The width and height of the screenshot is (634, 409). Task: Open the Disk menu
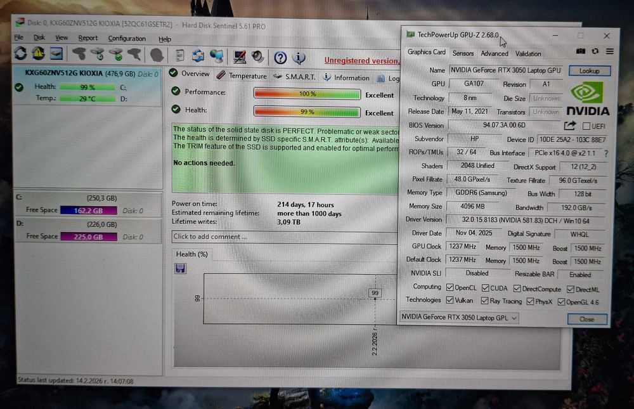pos(39,37)
